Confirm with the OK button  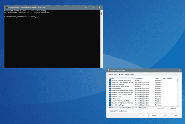pos(144,116)
